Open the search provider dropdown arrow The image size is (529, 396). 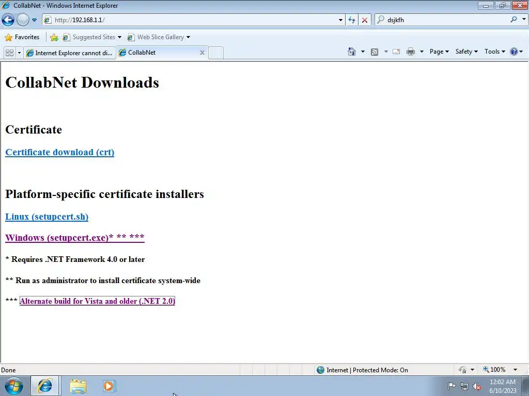click(x=524, y=20)
